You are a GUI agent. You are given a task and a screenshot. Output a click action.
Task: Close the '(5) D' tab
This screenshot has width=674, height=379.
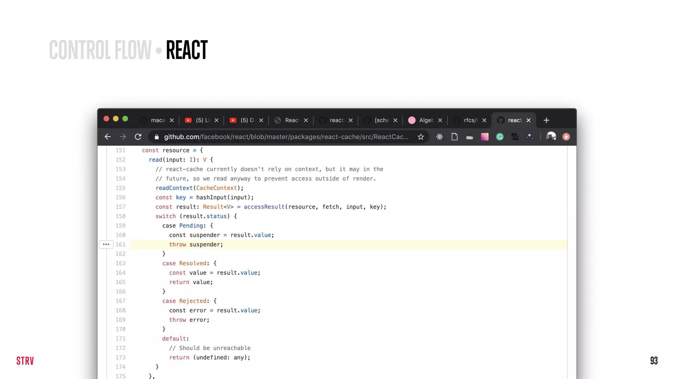(x=261, y=120)
